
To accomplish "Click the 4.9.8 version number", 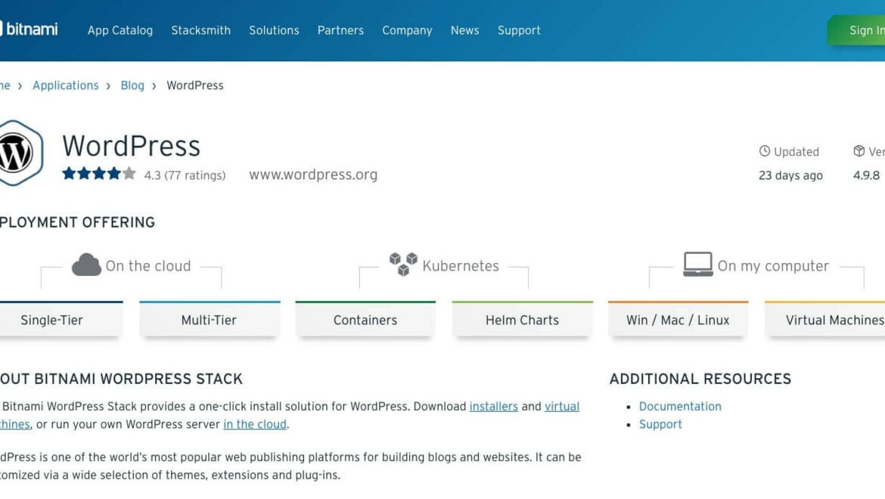I will tap(866, 175).
